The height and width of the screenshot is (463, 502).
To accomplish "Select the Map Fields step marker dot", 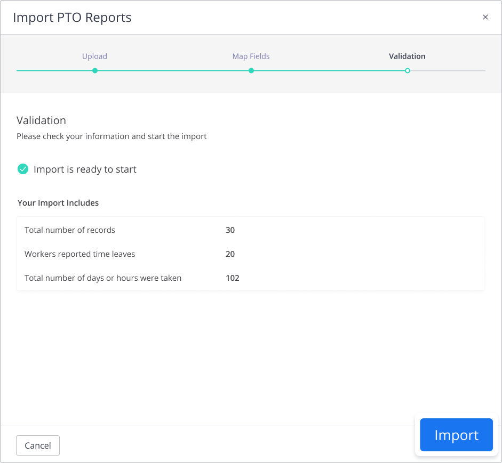I will [x=251, y=70].
